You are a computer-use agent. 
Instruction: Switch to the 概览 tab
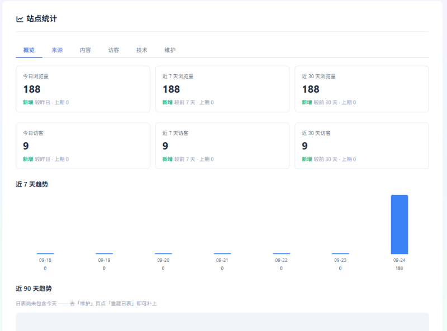tap(29, 50)
